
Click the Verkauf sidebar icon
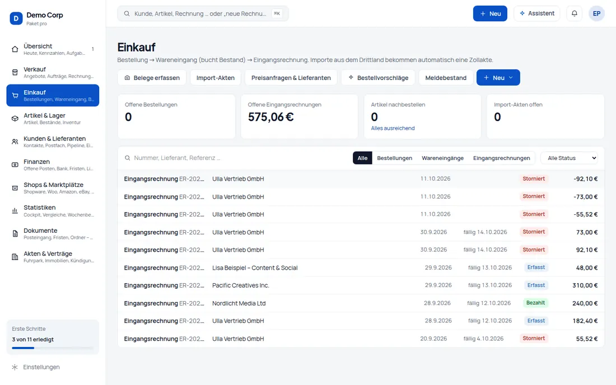click(15, 72)
